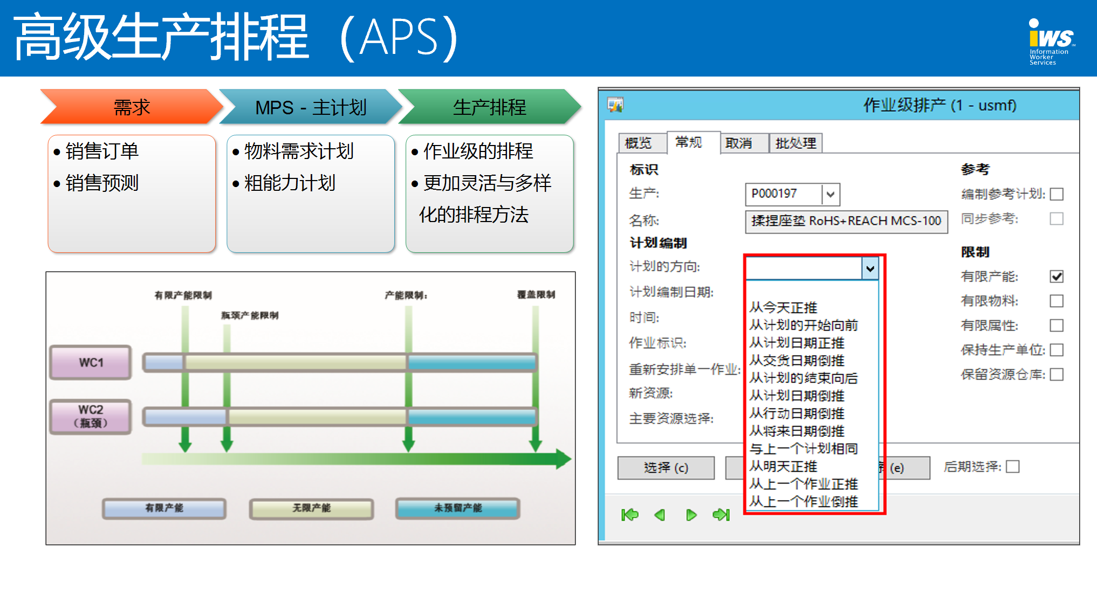Viewport: 1097px width, 601px height.
Task: Toggle 同步参考 checkbox
Action: coord(1057,219)
